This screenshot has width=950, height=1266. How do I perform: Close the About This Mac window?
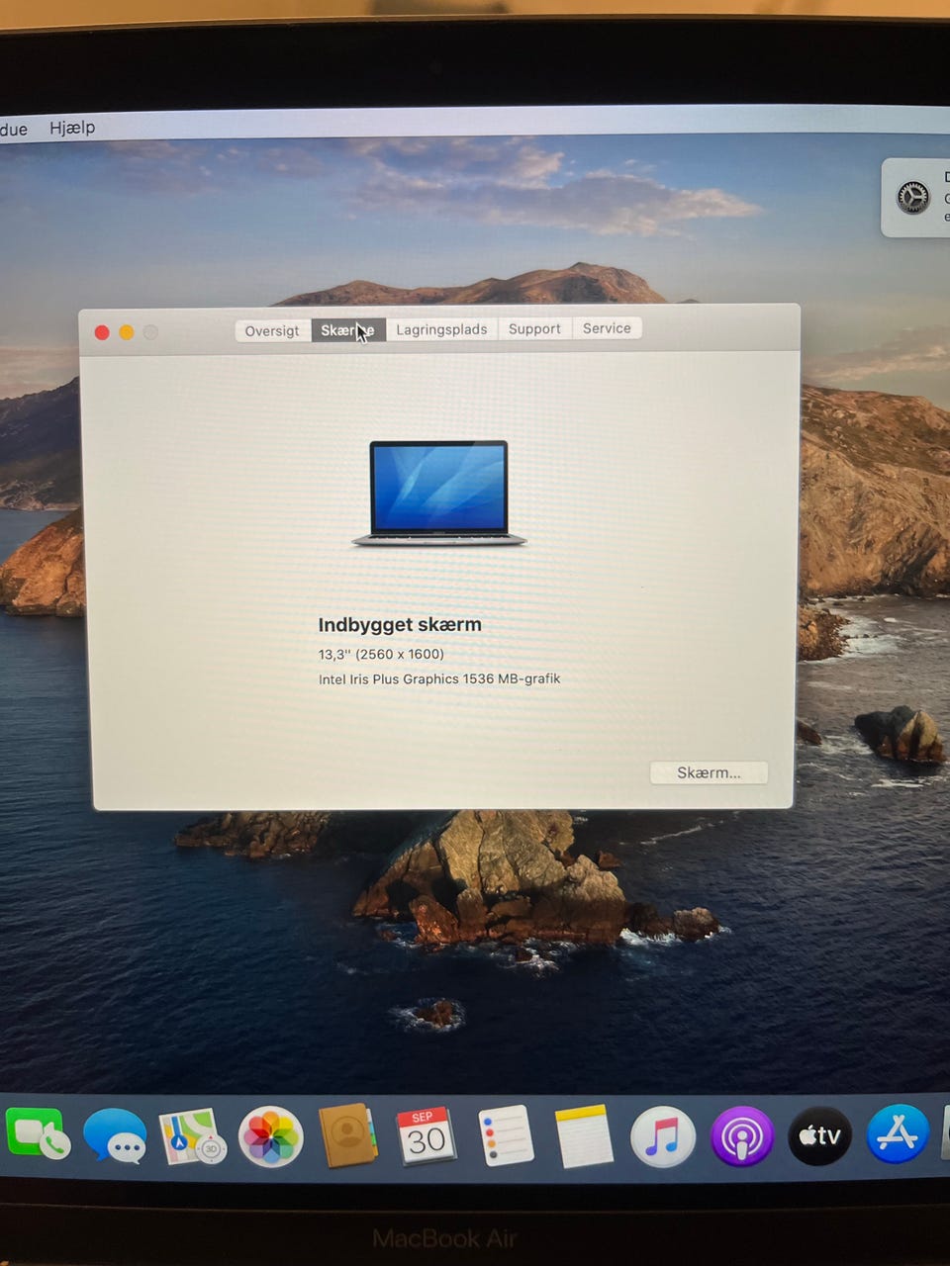click(102, 332)
